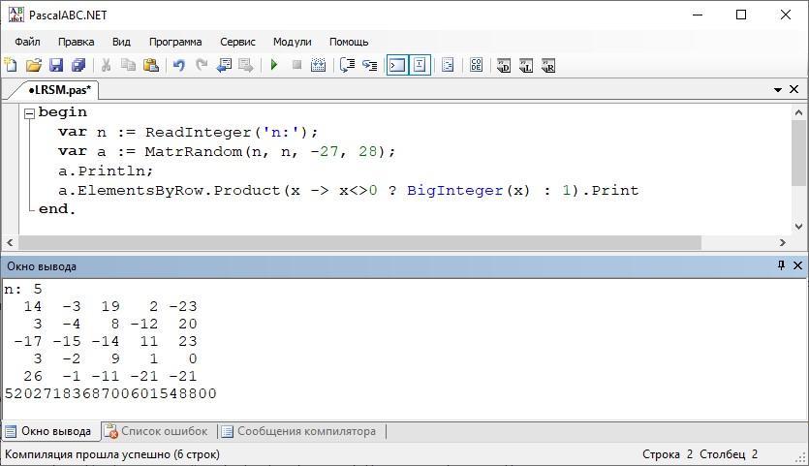Open a file with the folder icon

click(x=34, y=66)
